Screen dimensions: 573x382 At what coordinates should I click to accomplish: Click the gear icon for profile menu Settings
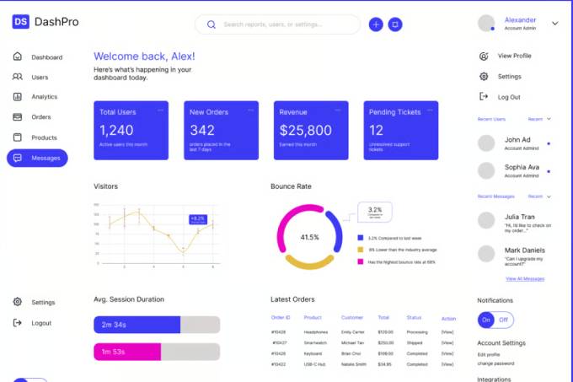pyautogui.click(x=483, y=77)
